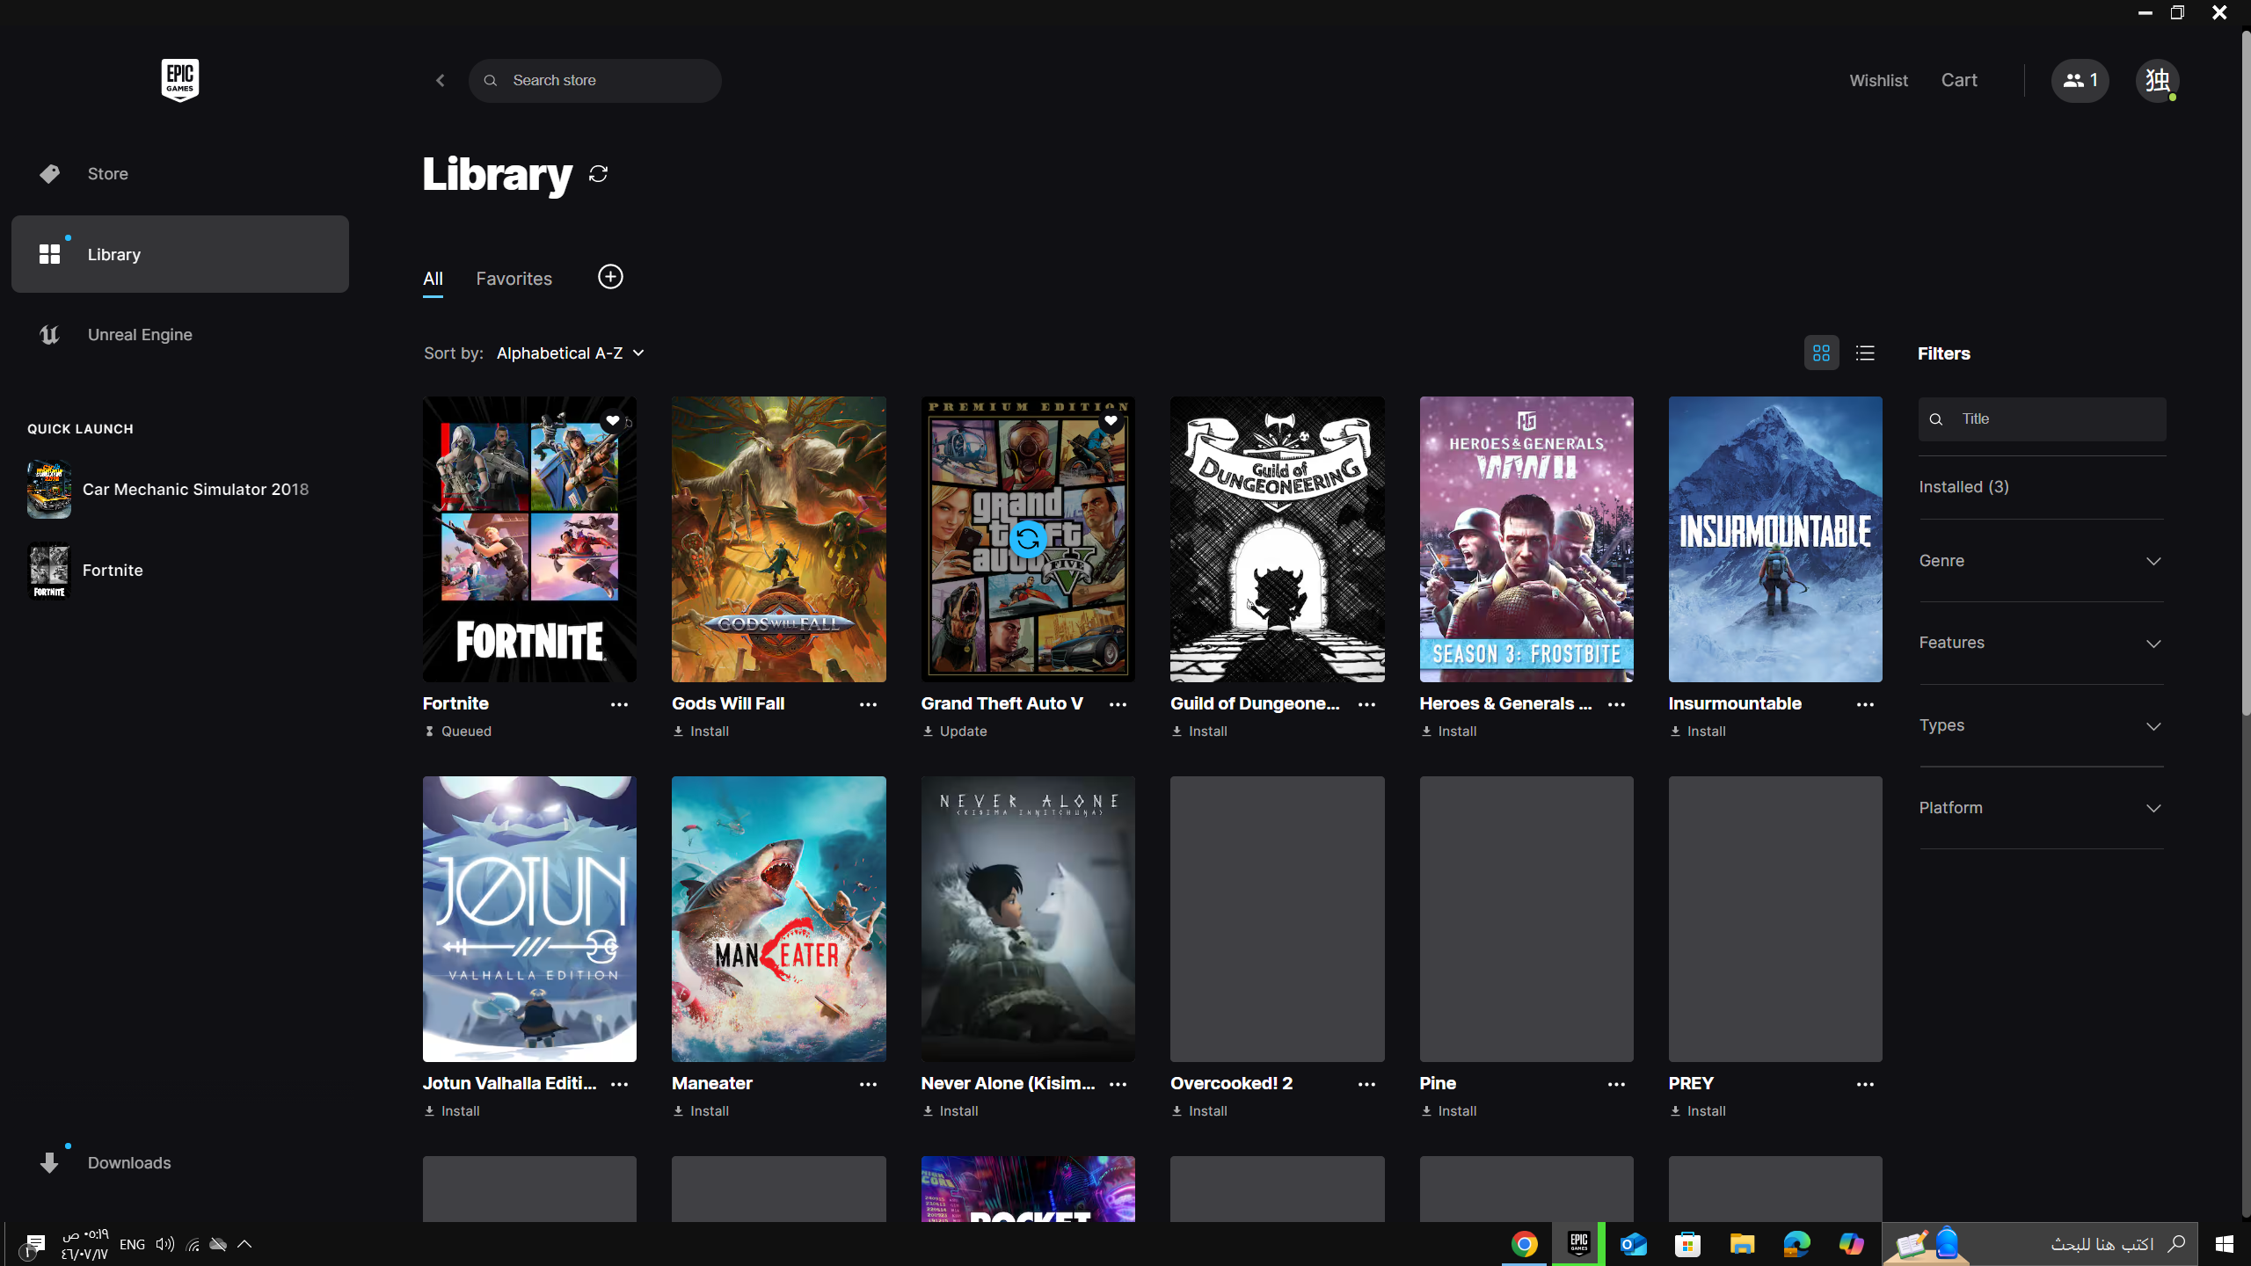Open the Heroes & Generals cover art

pos(1526,539)
